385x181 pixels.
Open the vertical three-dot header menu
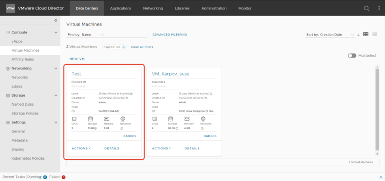tap(379, 8)
